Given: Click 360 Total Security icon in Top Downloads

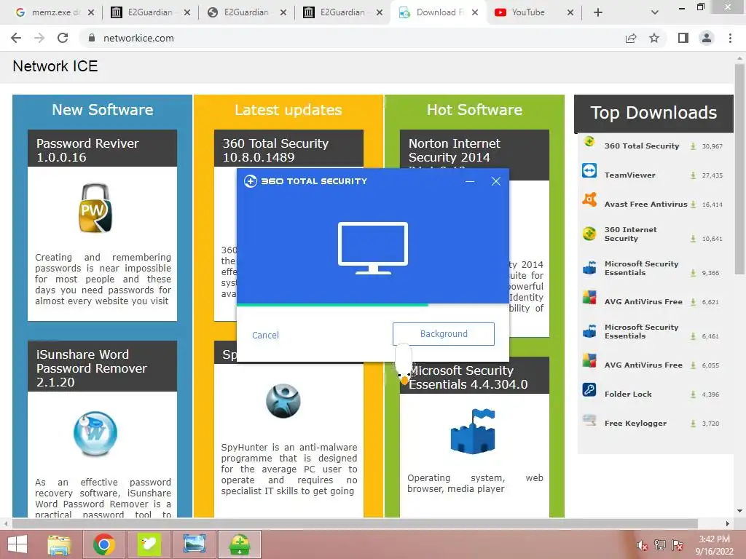Looking at the screenshot, I should 589,142.
